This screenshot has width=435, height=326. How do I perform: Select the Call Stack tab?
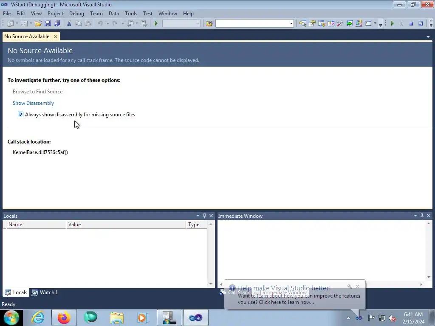pyautogui.click(x=234, y=292)
